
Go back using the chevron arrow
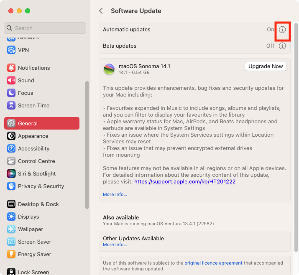tap(101, 11)
